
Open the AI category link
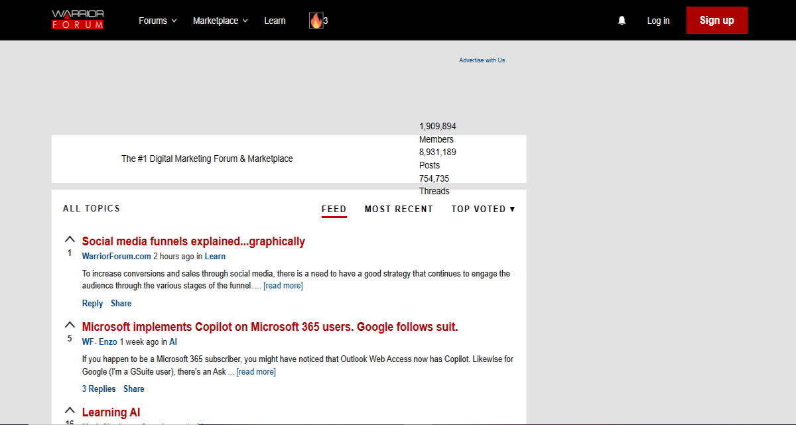(x=173, y=342)
